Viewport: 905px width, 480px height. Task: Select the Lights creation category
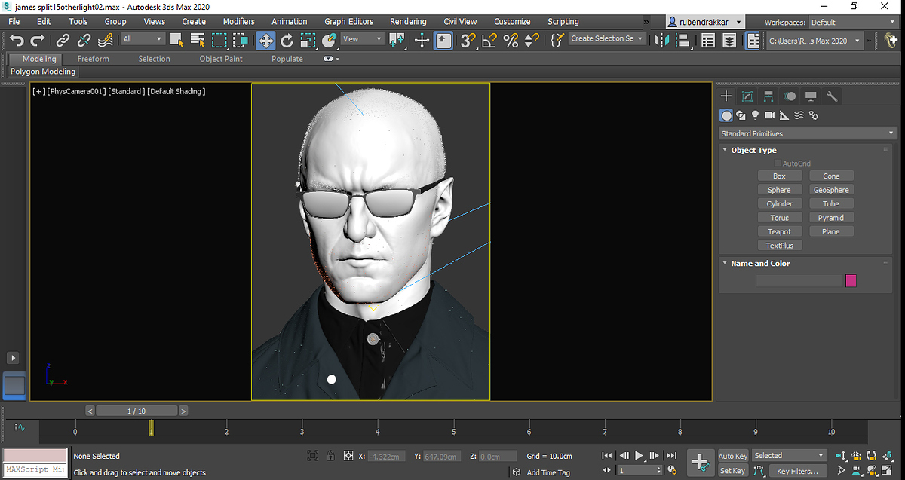coord(755,115)
